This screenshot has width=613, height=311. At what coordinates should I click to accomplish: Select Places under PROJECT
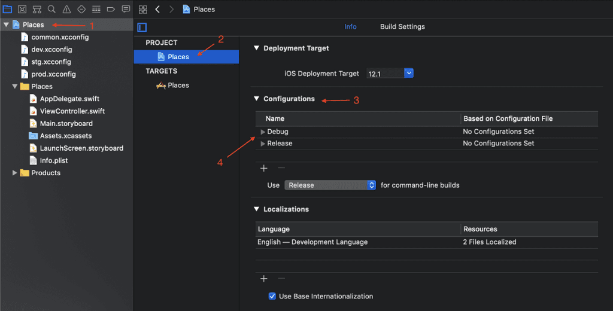(186, 57)
